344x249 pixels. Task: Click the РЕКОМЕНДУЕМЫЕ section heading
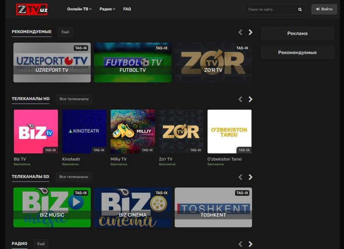point(31,32)
